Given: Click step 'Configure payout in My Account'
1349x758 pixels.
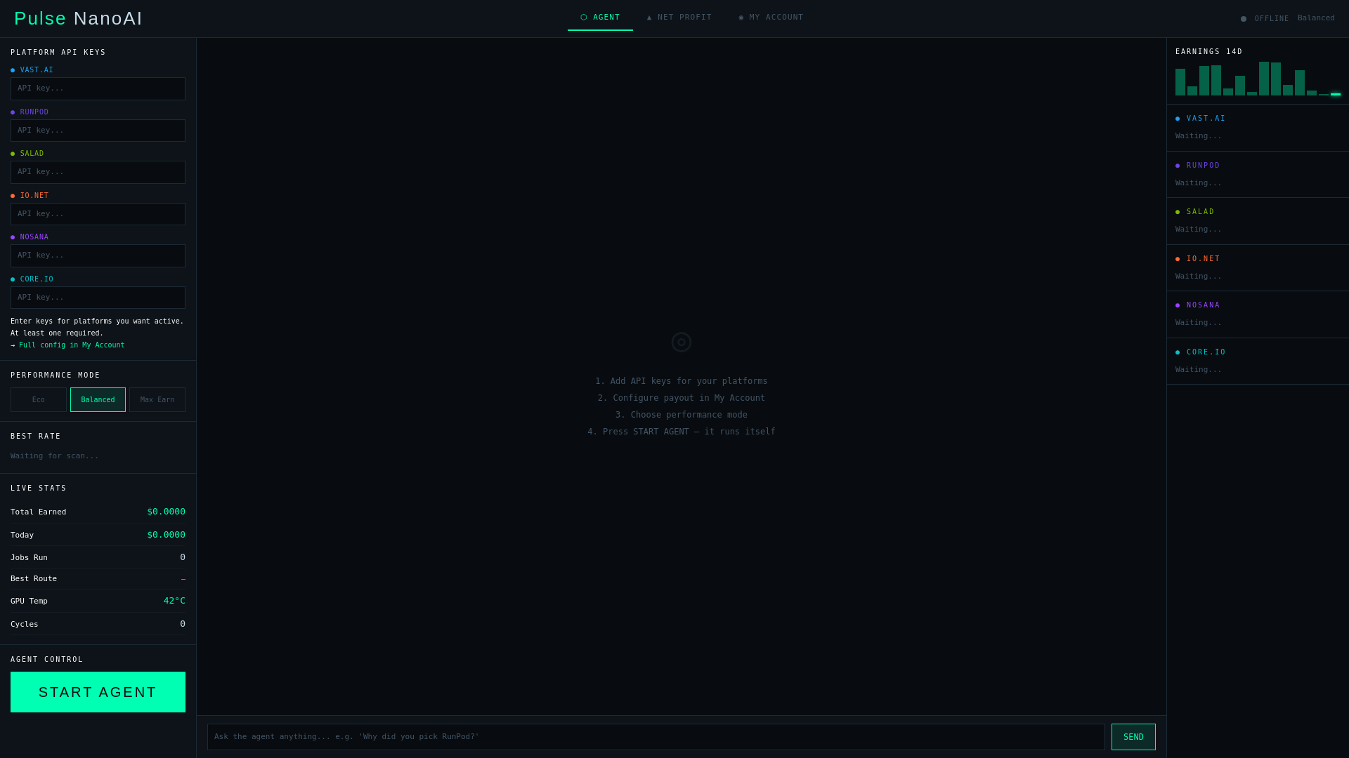Looking at the screenshot, I should pyautogui.click(x=682, y=398).
